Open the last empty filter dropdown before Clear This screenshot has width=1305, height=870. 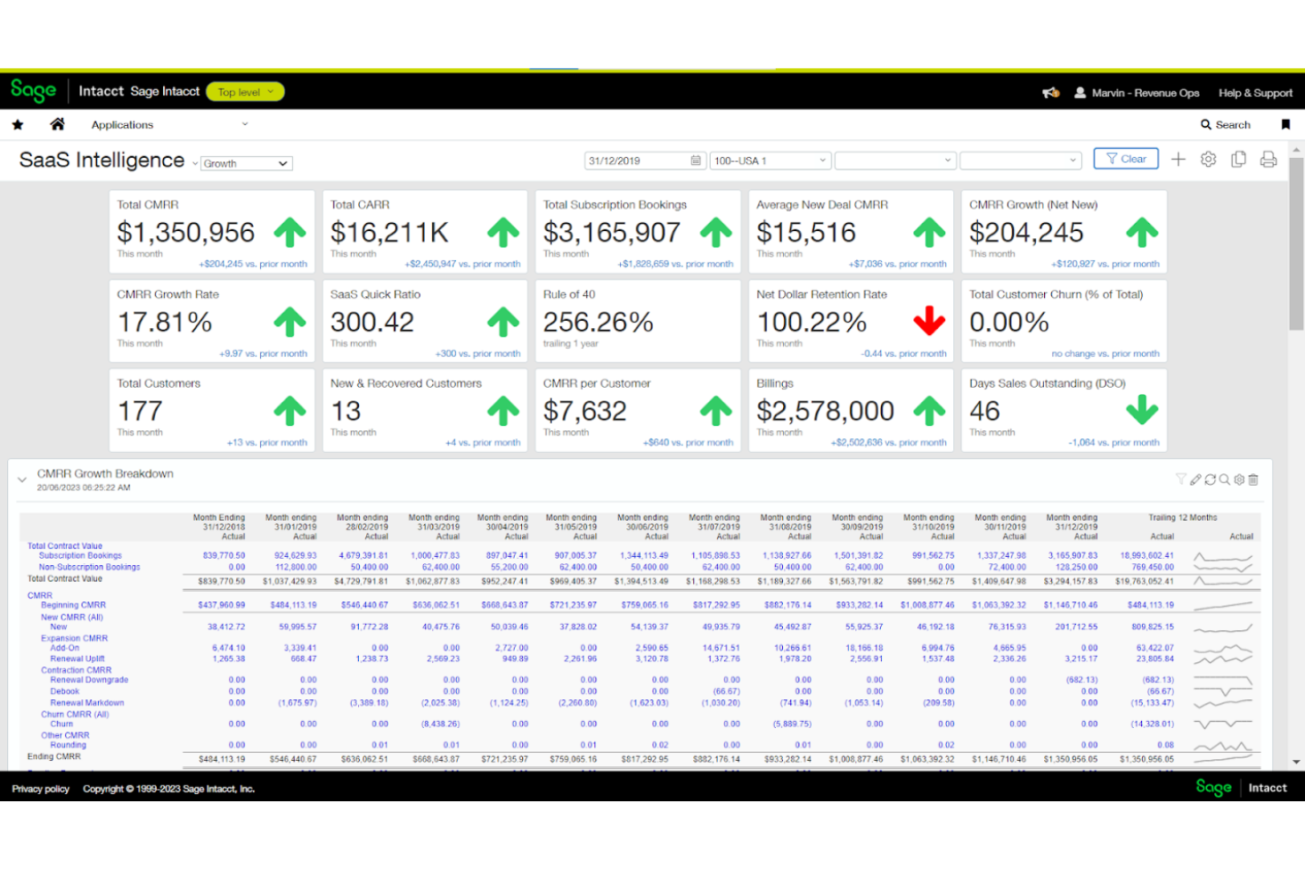(1020, 160)
